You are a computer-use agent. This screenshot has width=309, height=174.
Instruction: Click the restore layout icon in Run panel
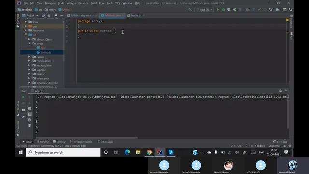click(23, 110)
